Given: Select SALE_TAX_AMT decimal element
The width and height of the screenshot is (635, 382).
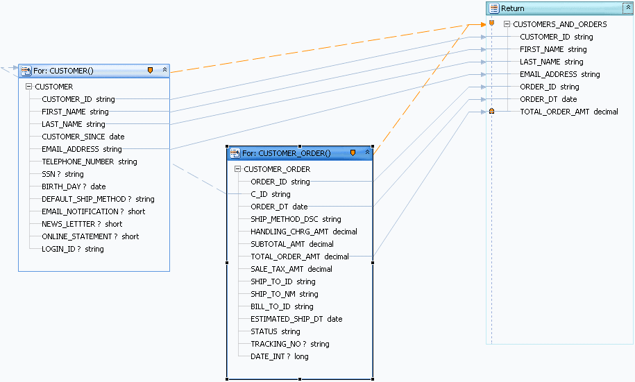Looking at the screenshot, I should (291, 270).
